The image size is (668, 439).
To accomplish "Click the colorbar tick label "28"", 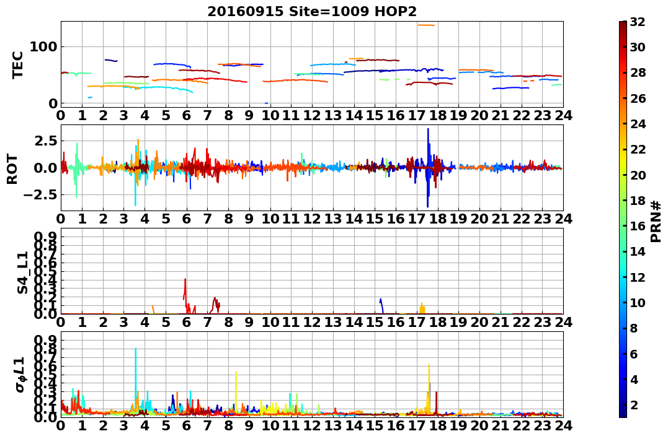I will click(638, 72).
